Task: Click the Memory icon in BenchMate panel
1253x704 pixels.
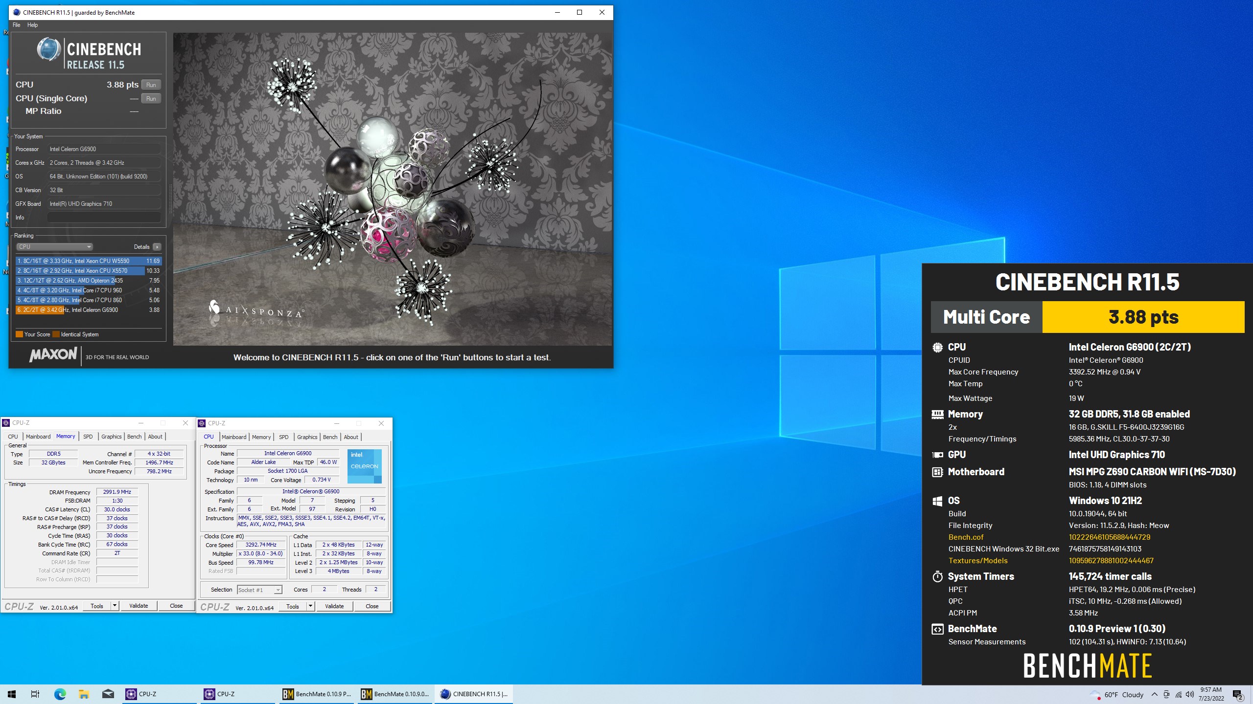Action: [x=937, y=414]
